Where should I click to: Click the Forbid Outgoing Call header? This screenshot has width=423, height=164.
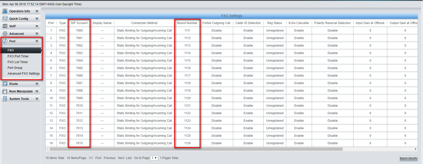(x=216, y=23)
